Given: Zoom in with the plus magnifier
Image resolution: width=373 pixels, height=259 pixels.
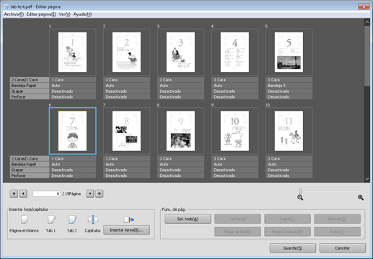Looking at the screenshot, I should (361, 198).
